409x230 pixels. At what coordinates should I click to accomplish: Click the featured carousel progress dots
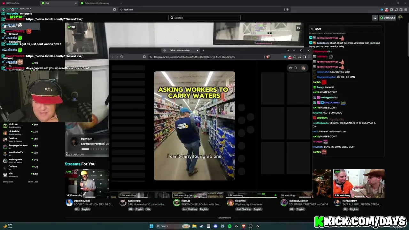click(95, 149)
